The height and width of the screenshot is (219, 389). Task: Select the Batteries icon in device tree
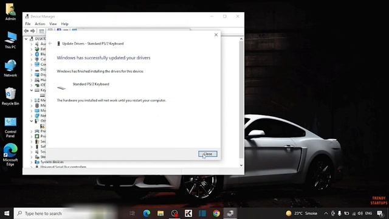37,49
